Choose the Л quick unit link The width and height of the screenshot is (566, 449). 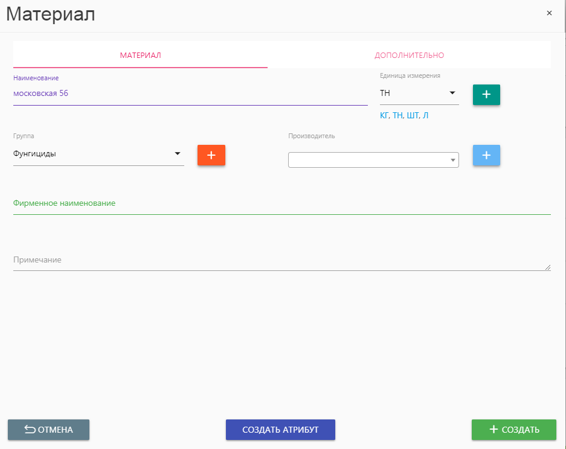pos(425,116)
